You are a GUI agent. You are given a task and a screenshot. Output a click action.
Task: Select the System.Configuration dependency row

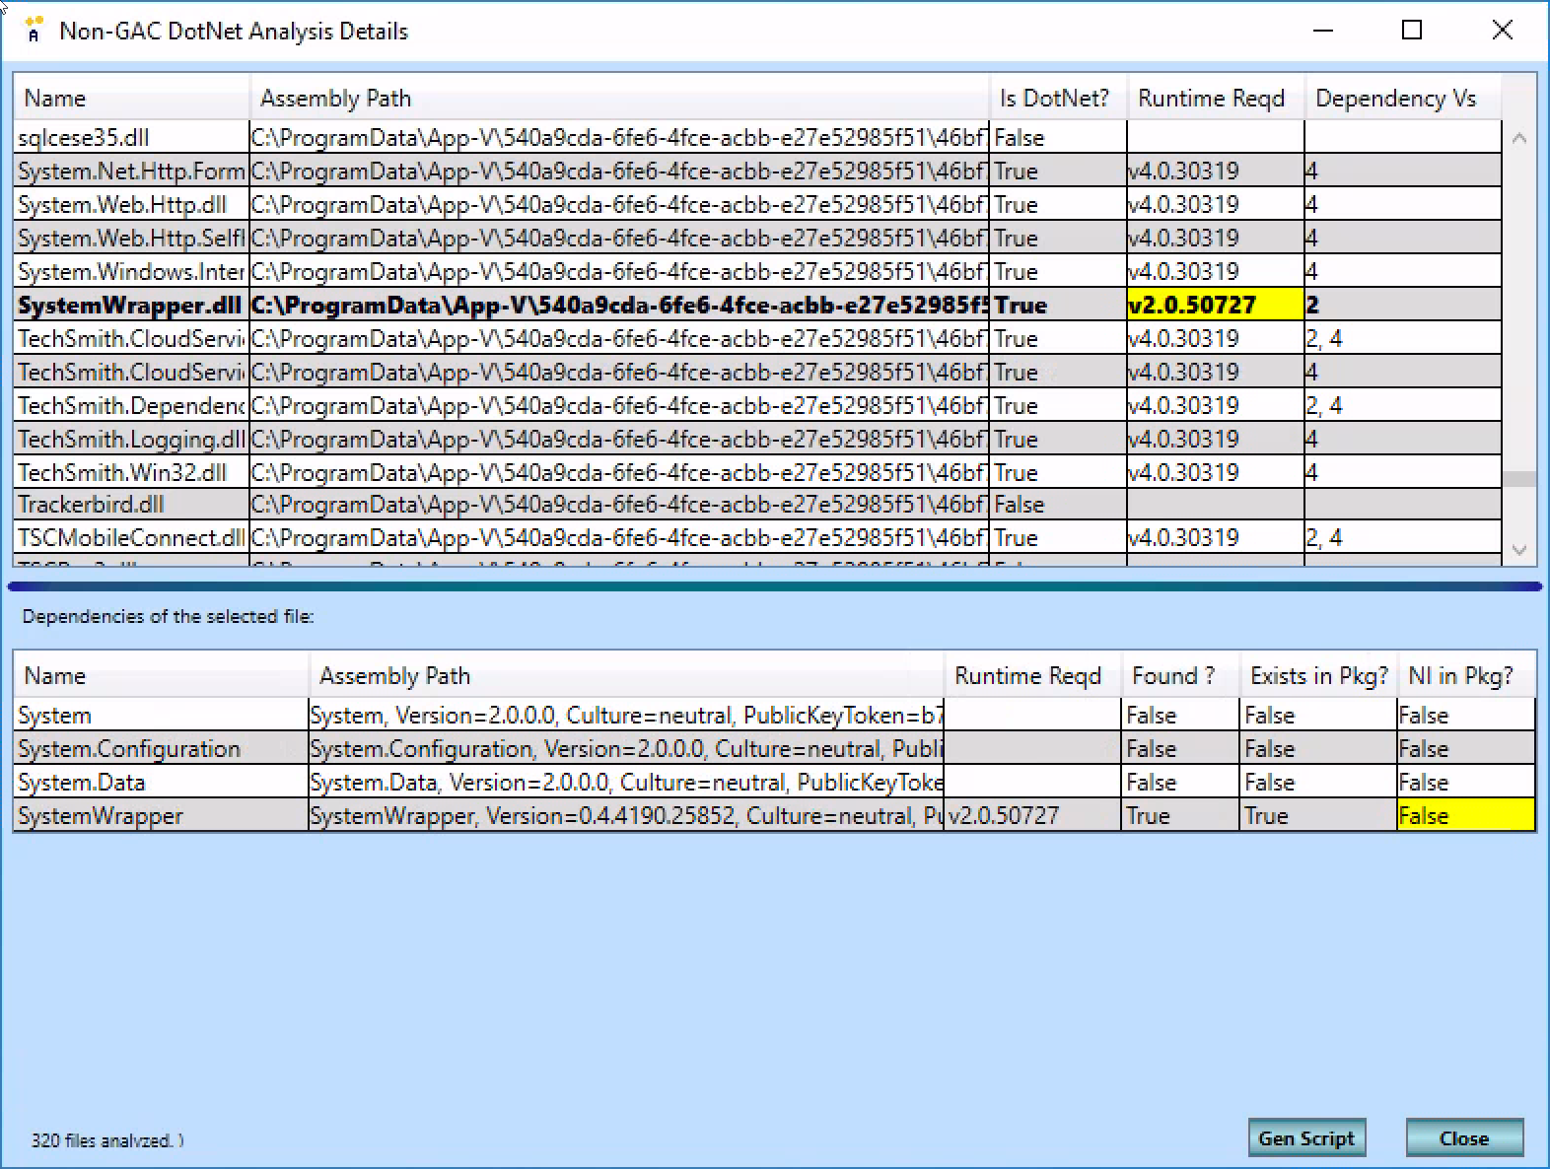pyautogui.click(x=774, y=749)
